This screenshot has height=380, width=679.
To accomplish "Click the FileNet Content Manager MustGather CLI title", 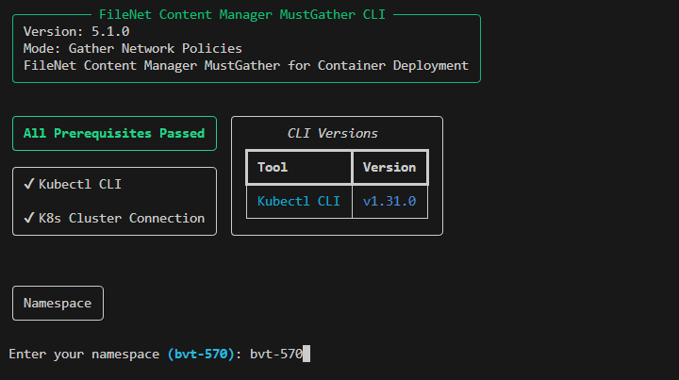I will coord(242,14).
